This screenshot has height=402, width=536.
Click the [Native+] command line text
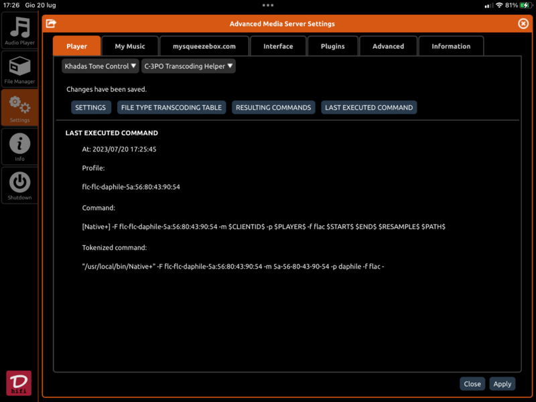[x=263, y=226]
